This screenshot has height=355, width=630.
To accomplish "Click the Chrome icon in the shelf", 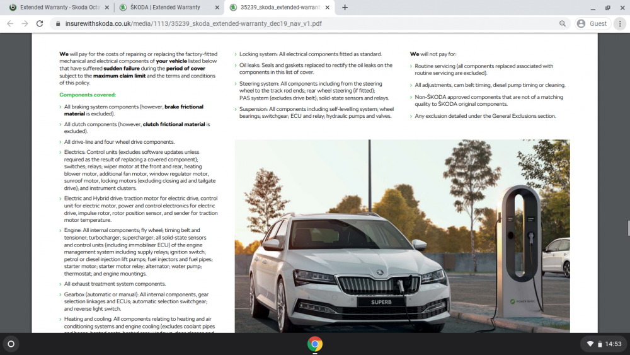I will 315,344.
